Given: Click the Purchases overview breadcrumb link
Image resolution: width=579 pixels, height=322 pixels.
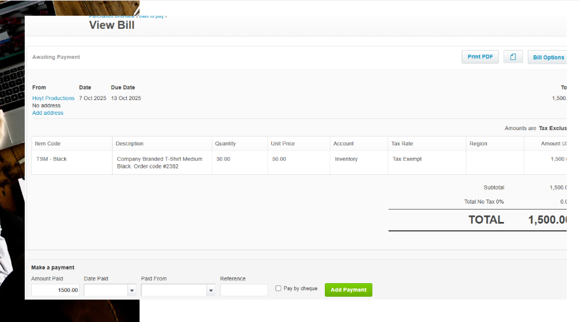Looking at the screenshot, I should click(112, 16).
